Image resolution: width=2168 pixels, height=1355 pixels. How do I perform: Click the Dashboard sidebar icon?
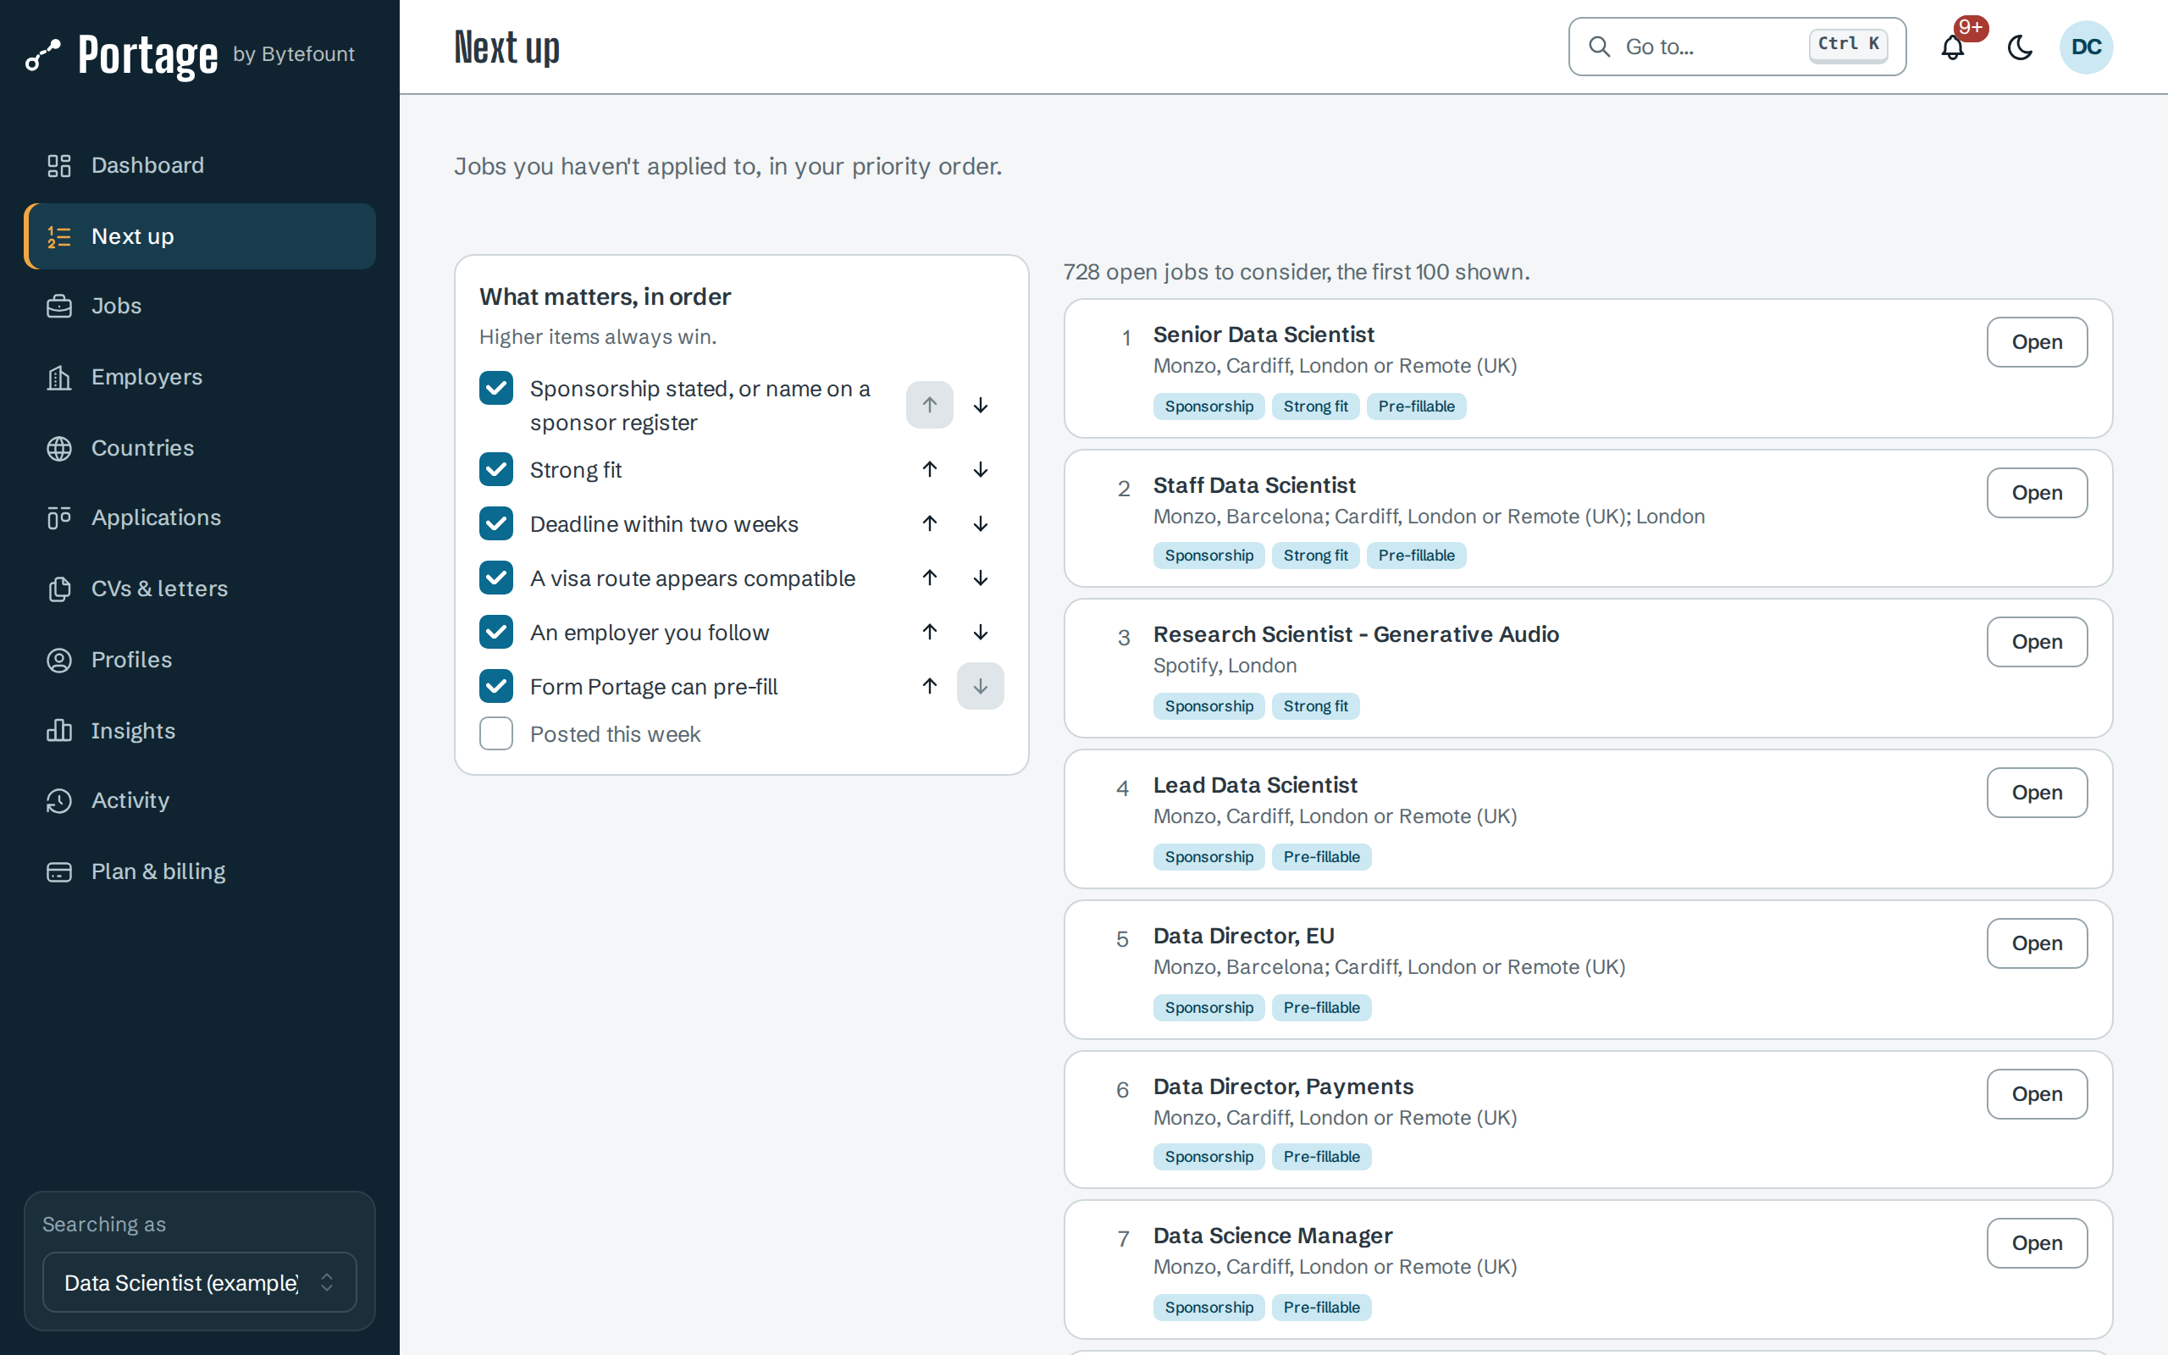59,166
